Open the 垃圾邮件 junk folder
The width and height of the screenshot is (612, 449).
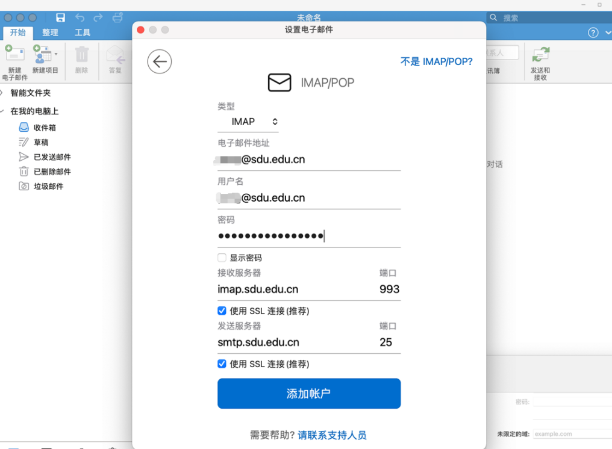tap(41, 187)
